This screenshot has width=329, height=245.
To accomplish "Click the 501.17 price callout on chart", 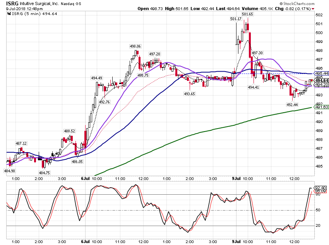I will (236, 19).
